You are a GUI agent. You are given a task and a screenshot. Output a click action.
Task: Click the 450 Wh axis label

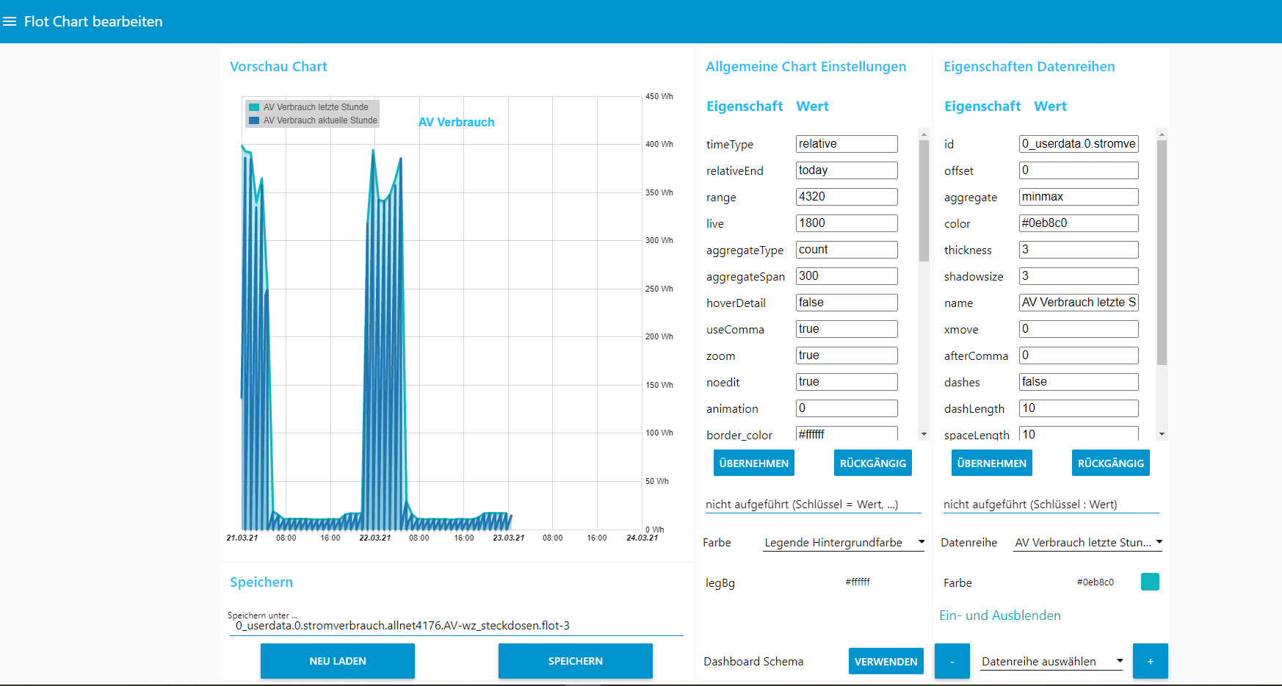pyautogui.click(x=659, y=96)
